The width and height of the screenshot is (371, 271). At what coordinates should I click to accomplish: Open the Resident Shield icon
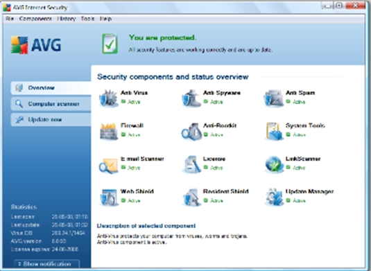pyautogui.click(x=191, y=198)
